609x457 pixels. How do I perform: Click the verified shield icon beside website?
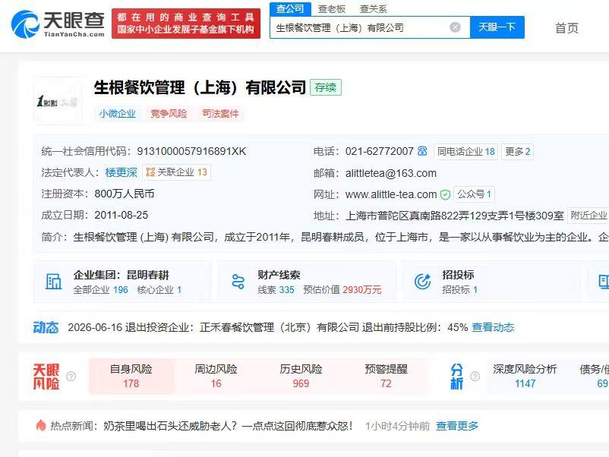[x=445, y=194]
